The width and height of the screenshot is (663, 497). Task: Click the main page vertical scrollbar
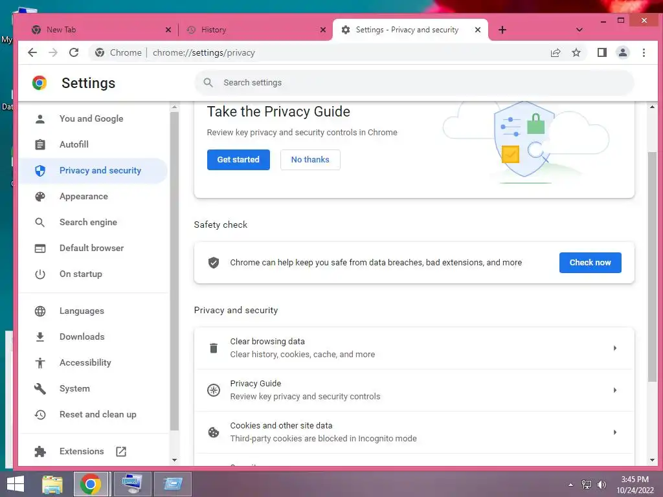pyautogui.click(x=652, y=266)
